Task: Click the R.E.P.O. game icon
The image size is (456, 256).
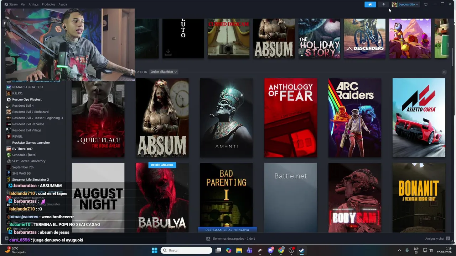Action: tap(9, 93)
